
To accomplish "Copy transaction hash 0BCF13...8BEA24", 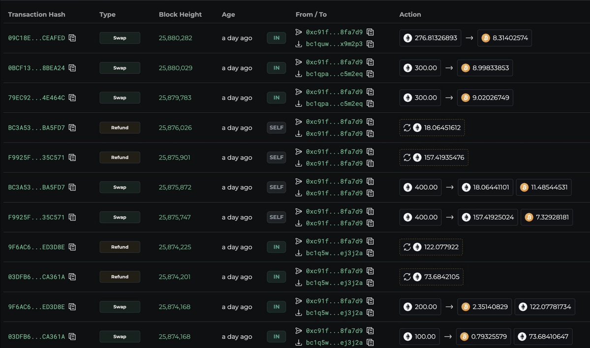I will [72, 68].
